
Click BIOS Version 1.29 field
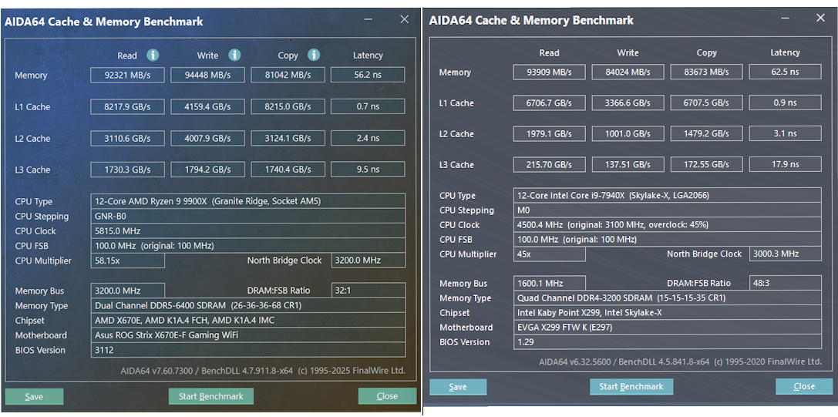click(x=668, y=341)
